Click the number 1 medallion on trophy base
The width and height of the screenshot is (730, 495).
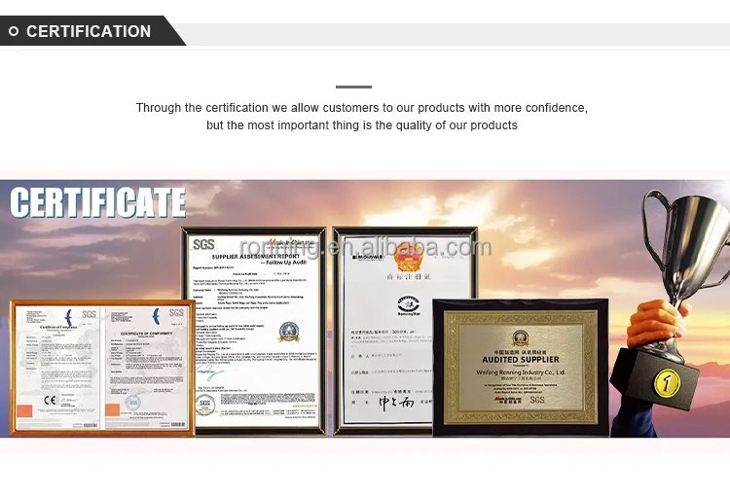(x=666, y=383)
